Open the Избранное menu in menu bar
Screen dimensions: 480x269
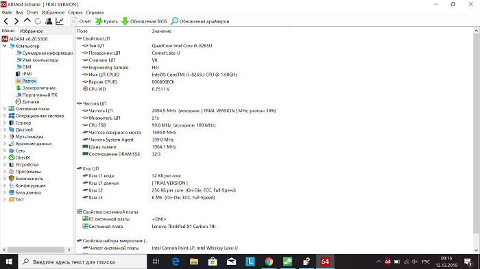point(53,12)
